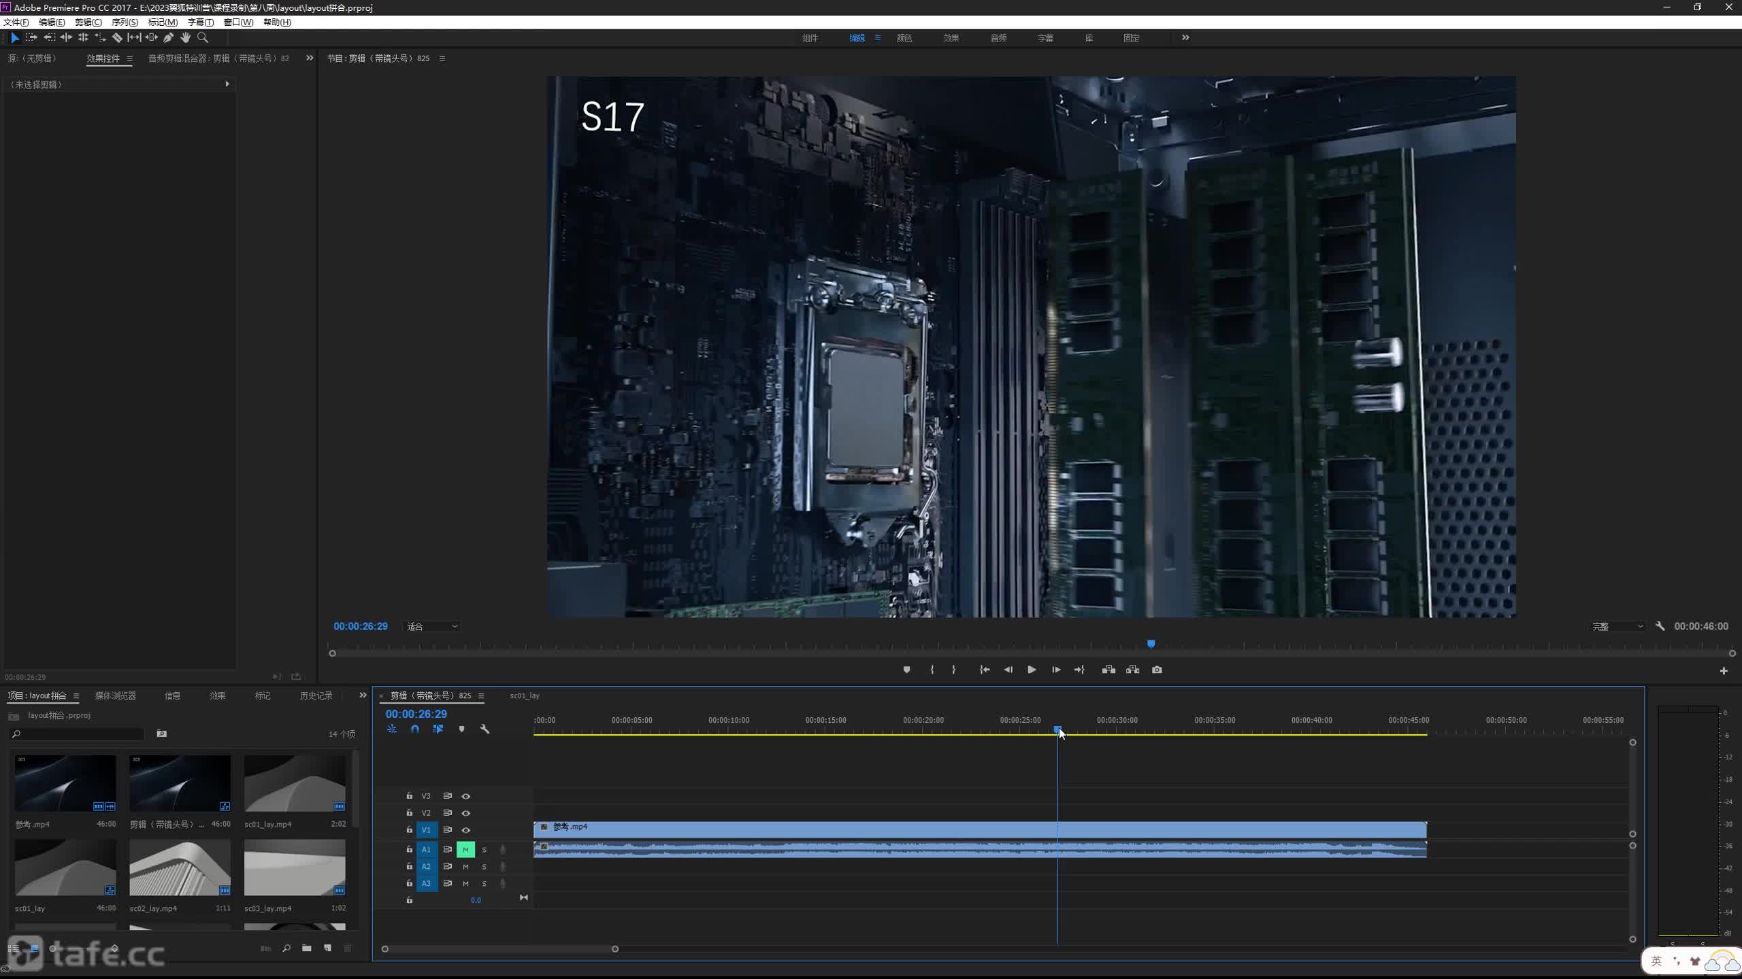Select the Pen tool

pos(168,38)
